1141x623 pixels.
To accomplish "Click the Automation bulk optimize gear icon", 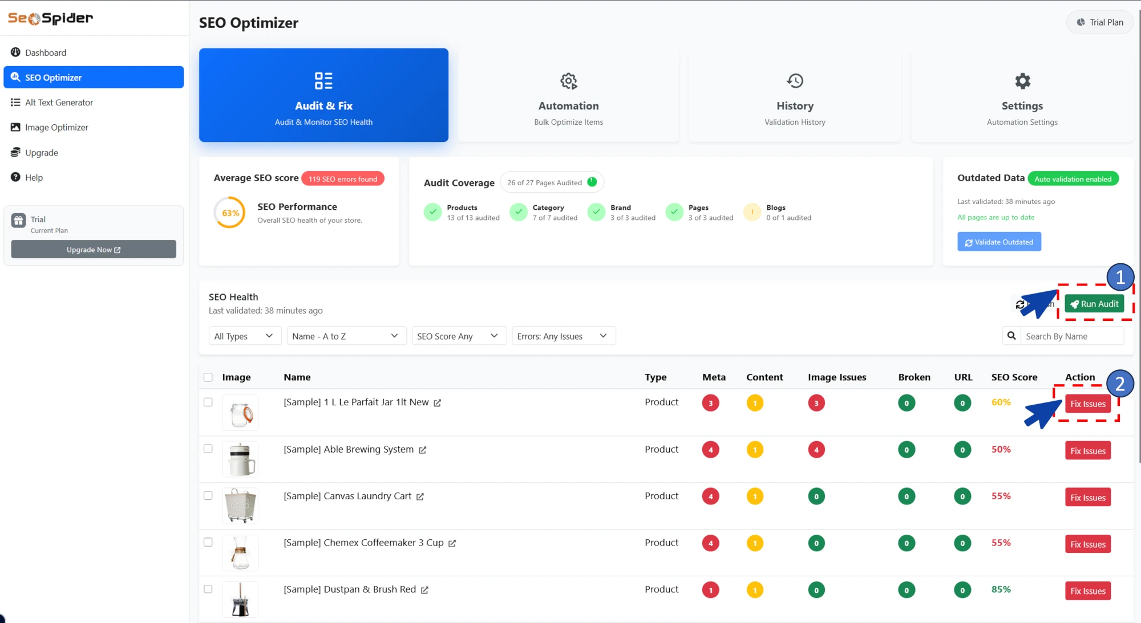I will [x=568, y=80].
